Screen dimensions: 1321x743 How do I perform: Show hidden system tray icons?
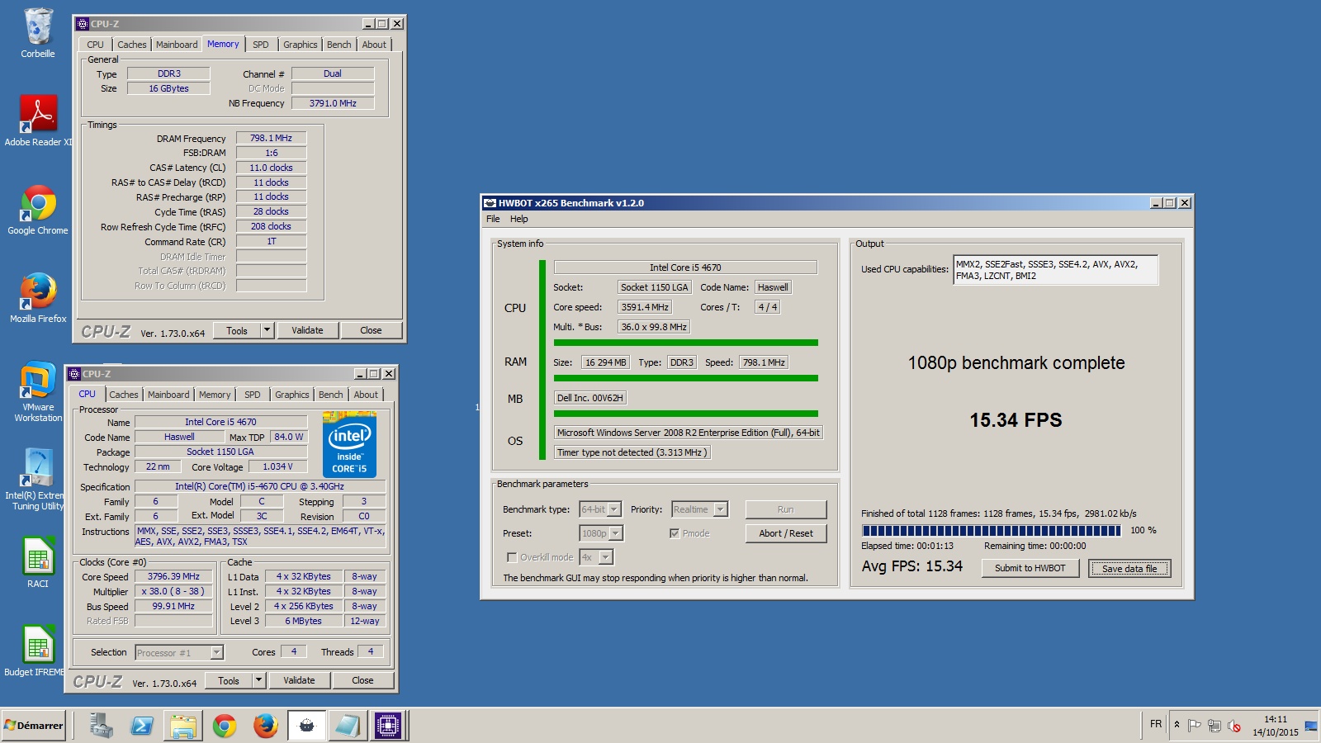(x=1177, y=725)
